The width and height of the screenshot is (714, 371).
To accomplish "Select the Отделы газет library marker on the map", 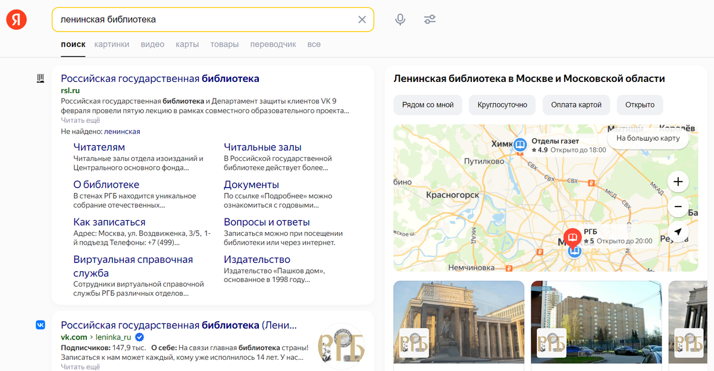I will point(520,145).
